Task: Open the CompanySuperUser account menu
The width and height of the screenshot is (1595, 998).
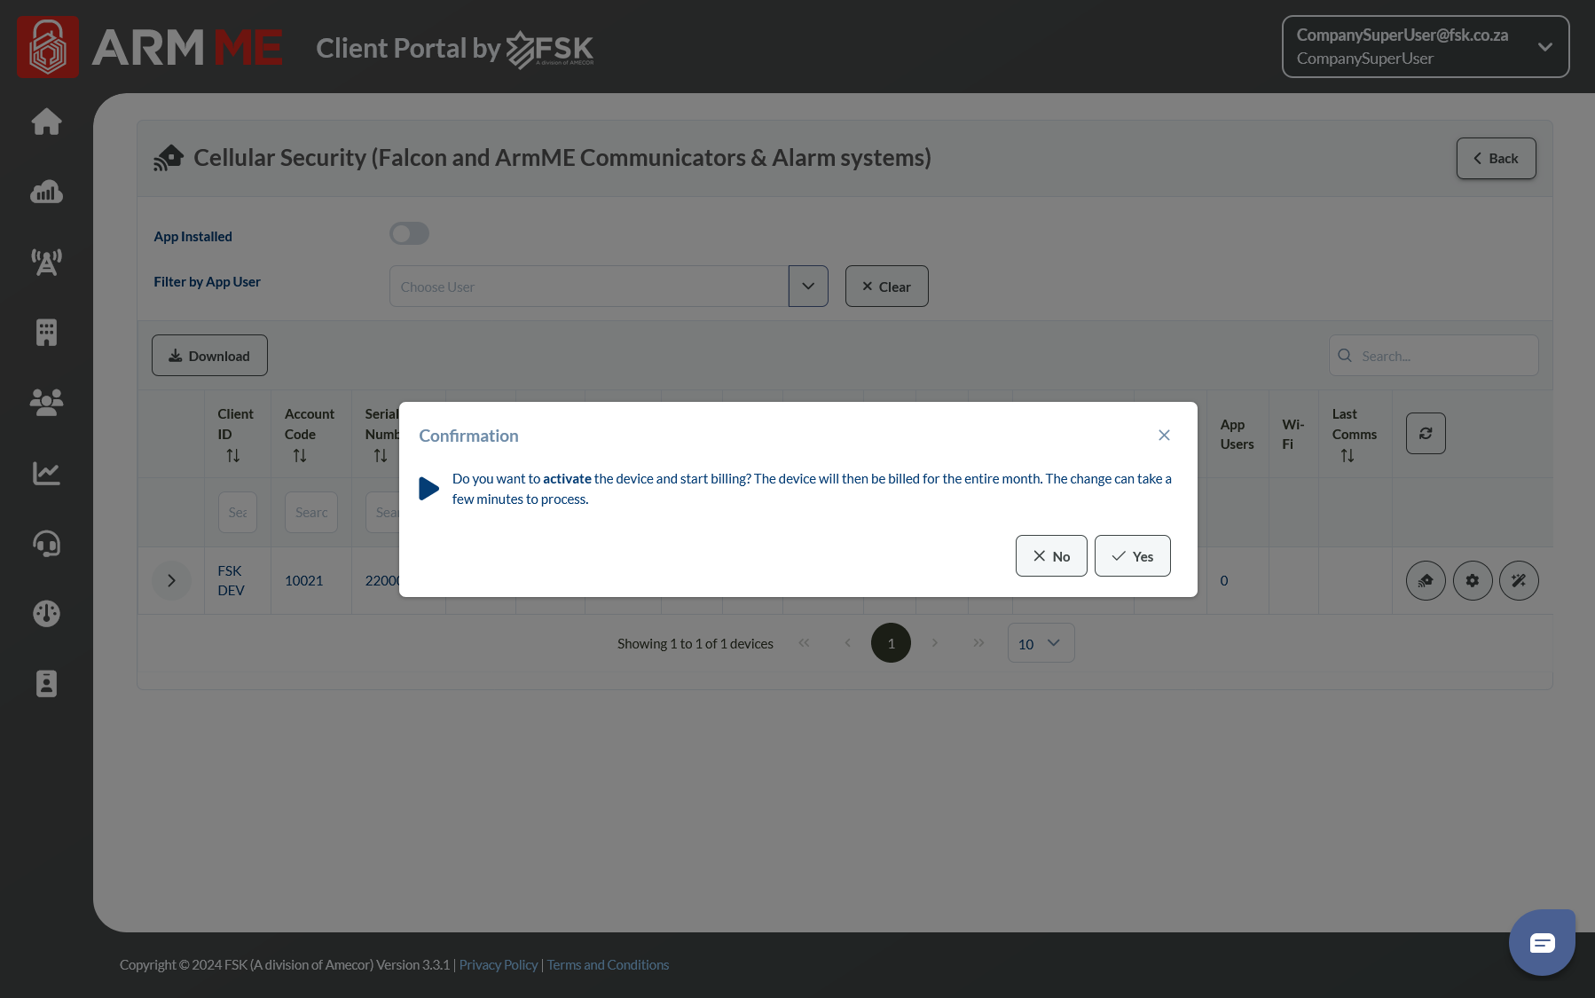Action: coord(1425,47)
